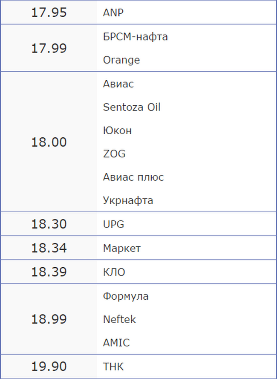
Task: Open the Юкон station entry
Action: [x=117, y=130]
